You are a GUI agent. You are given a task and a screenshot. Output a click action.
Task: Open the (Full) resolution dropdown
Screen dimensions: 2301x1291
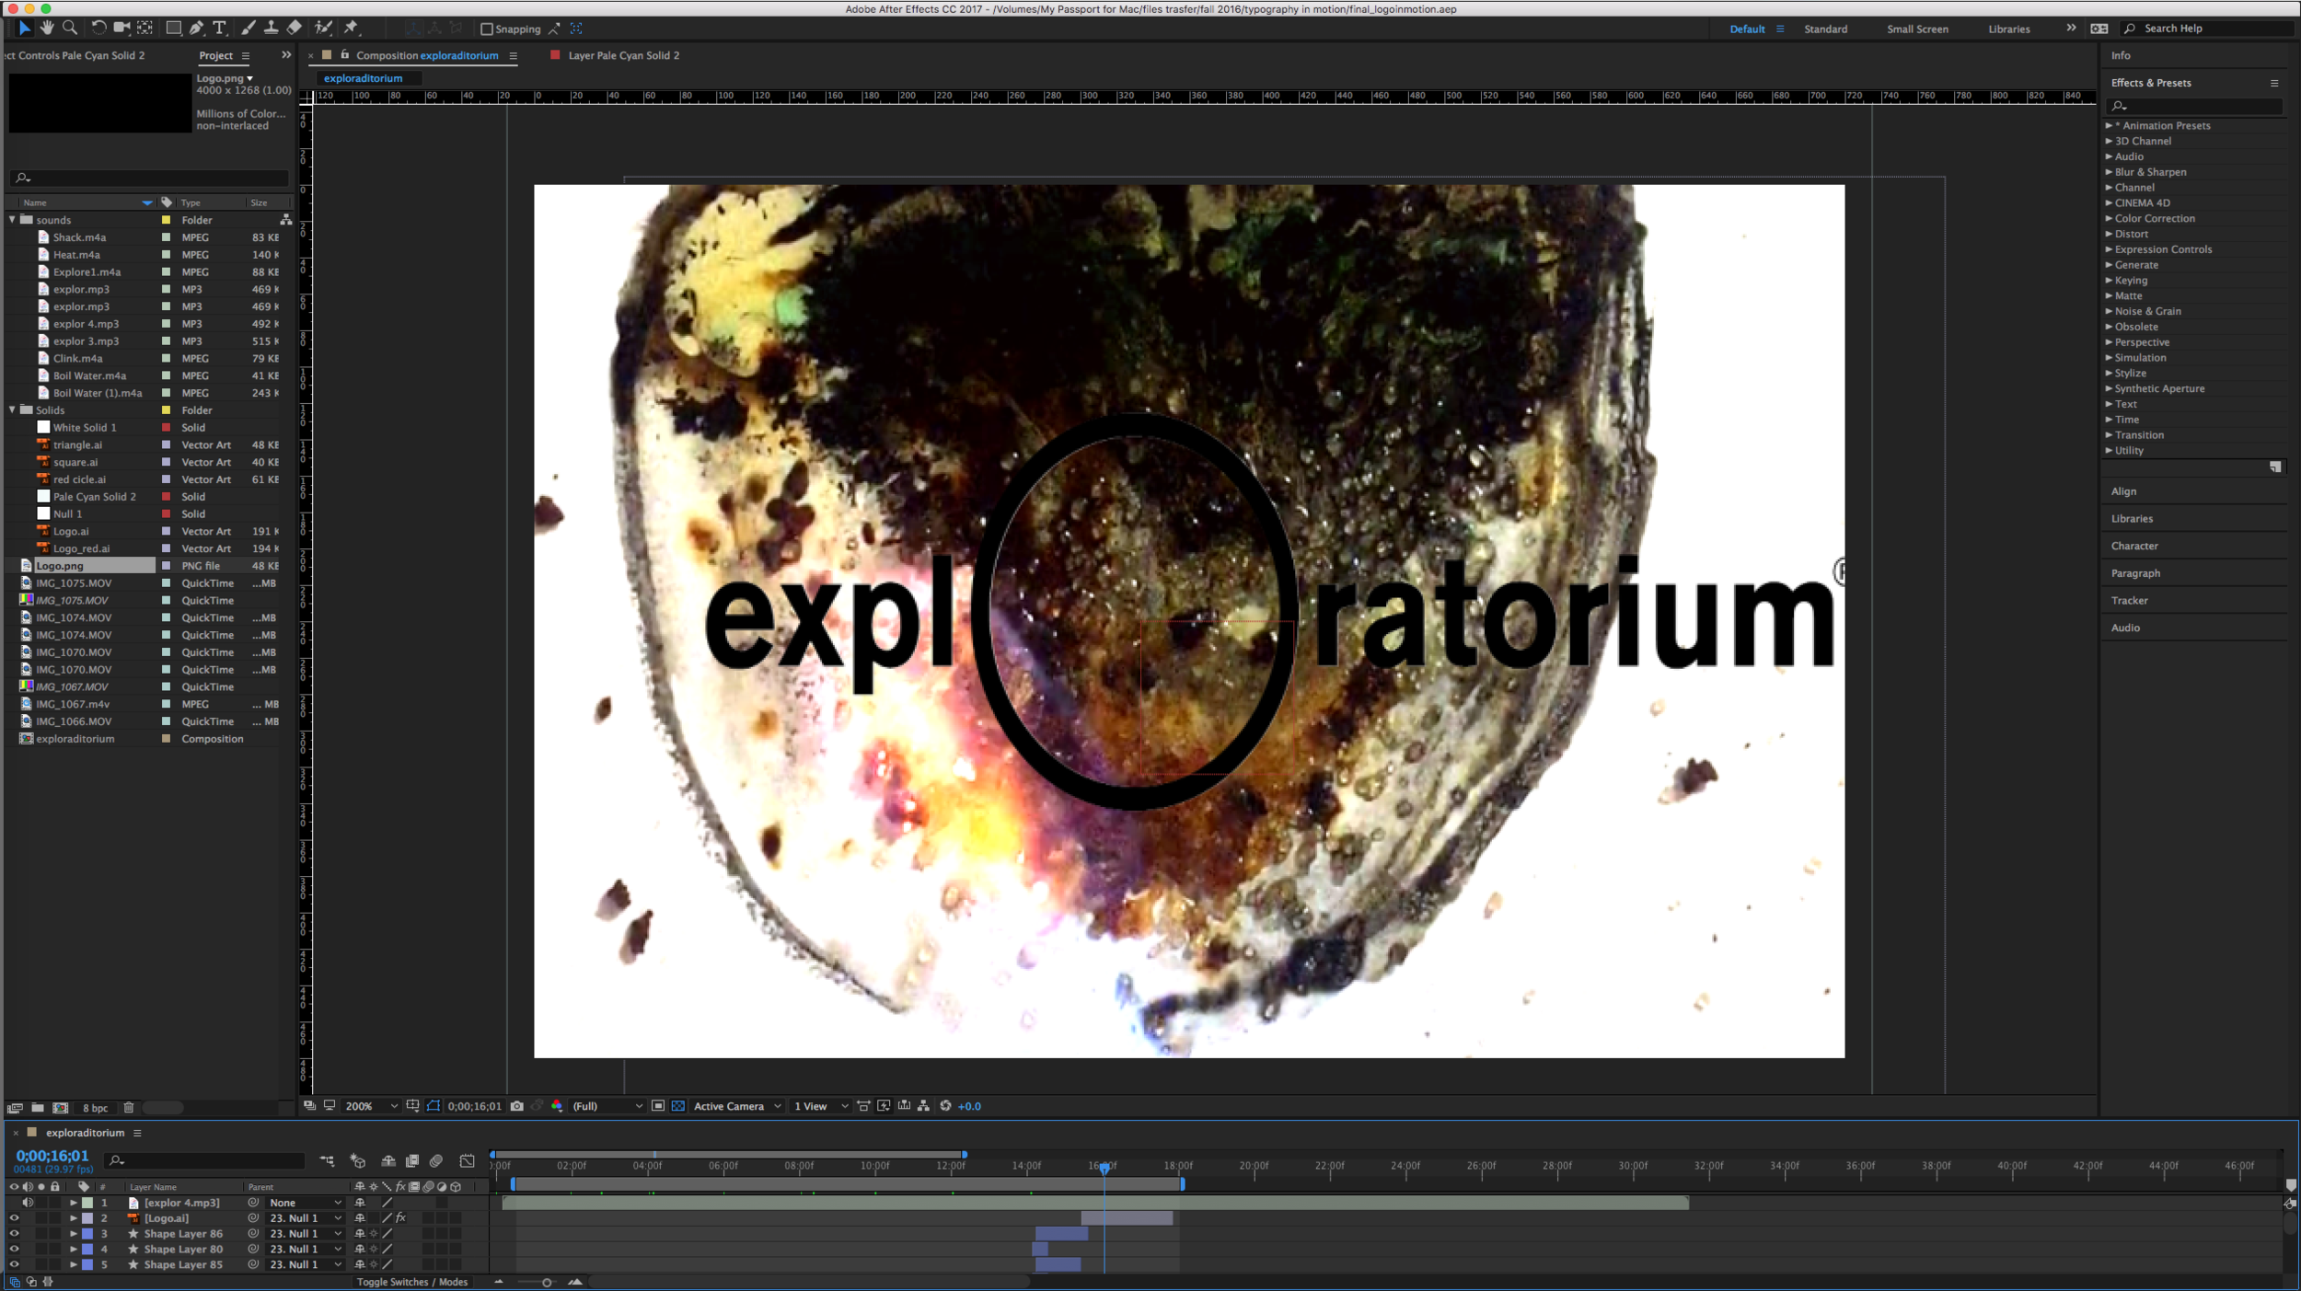click(x=607, y=1106)
